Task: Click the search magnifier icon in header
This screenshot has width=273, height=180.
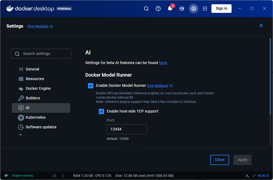Action: coord(146,9)
